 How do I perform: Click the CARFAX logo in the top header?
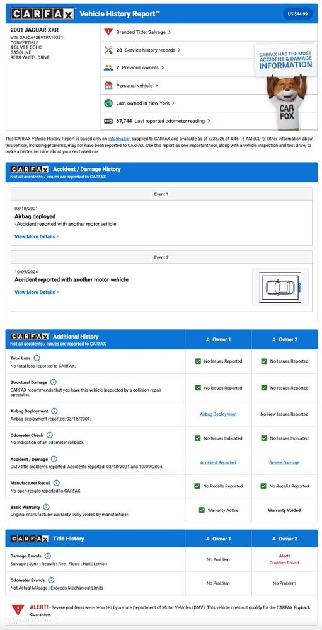pos(43,14)
